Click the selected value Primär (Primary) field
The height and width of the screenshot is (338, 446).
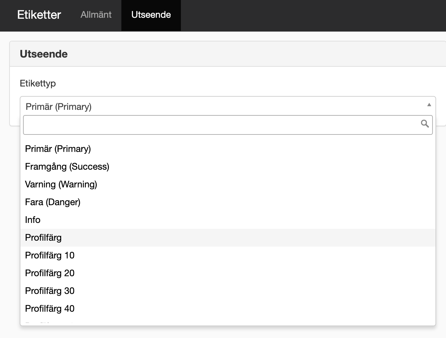pos(228,106)
